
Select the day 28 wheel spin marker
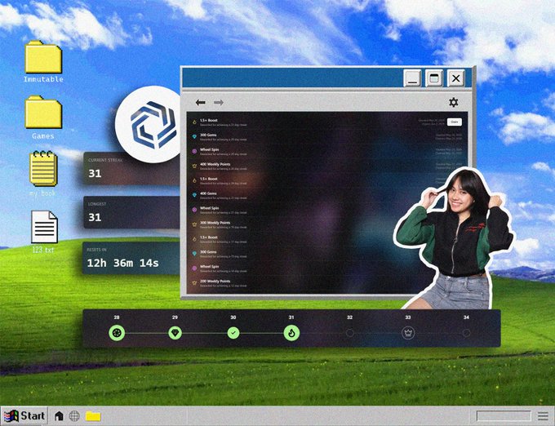117,333
